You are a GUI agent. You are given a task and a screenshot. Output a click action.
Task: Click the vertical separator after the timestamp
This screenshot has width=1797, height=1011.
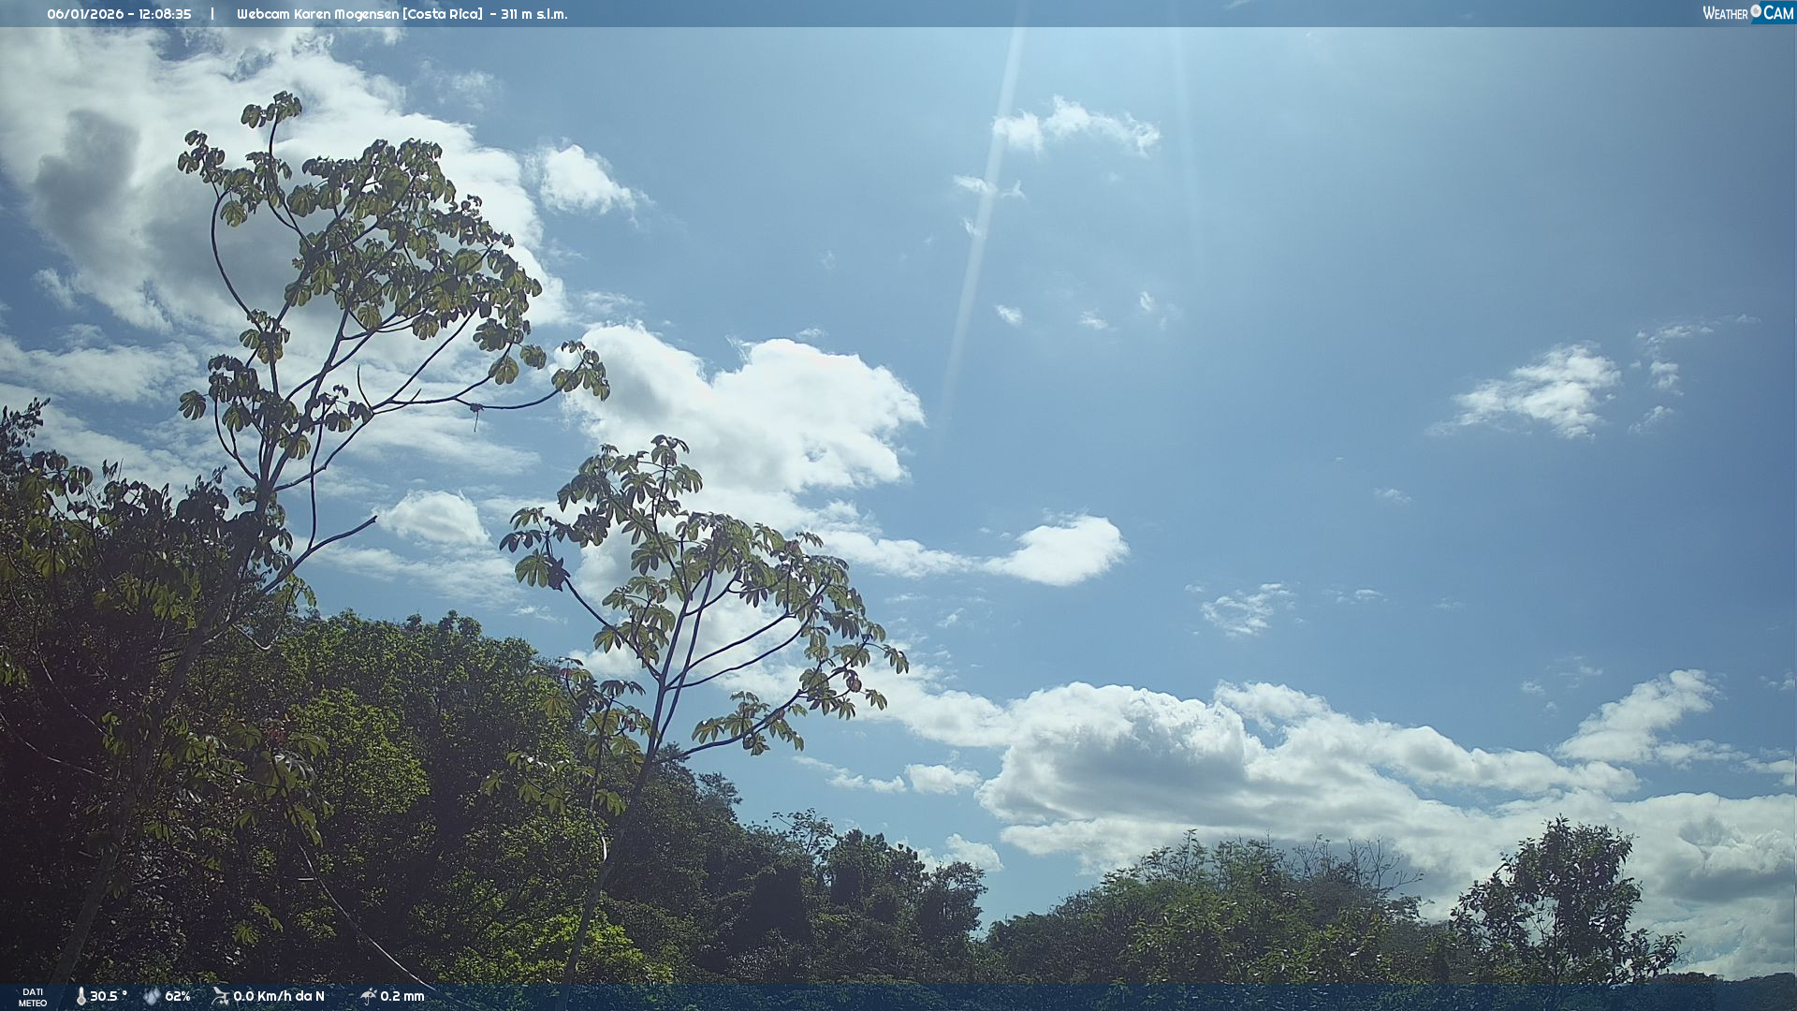coord(212,14)
